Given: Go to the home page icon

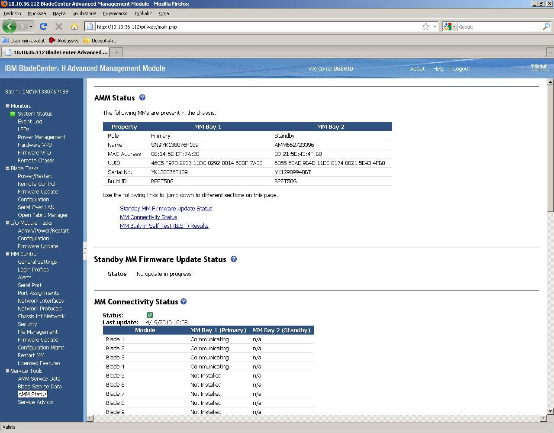Looking at the screenshot, I should 74,26.
